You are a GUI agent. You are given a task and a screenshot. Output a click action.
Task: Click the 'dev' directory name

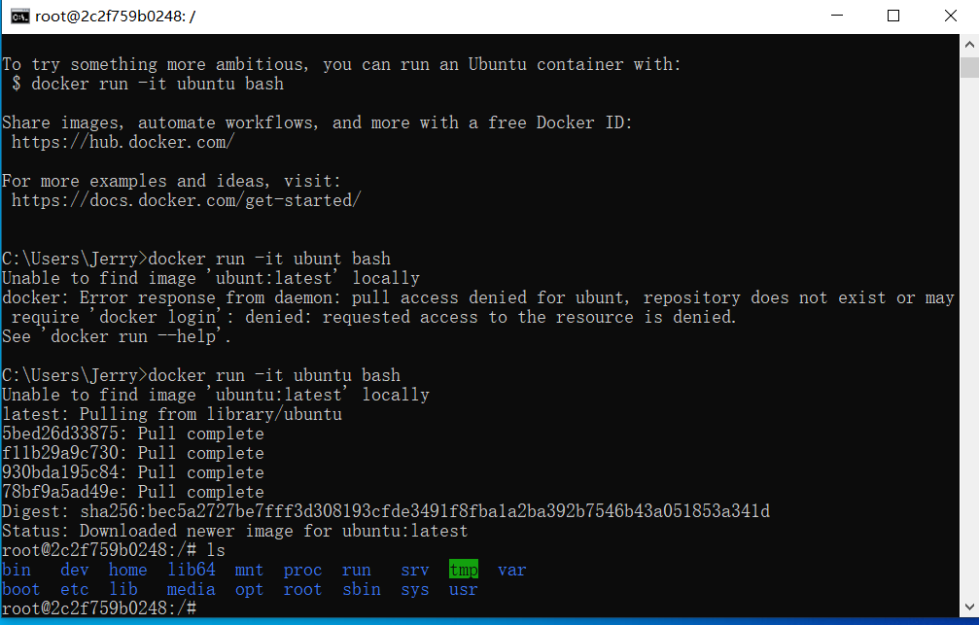(74, 570)
